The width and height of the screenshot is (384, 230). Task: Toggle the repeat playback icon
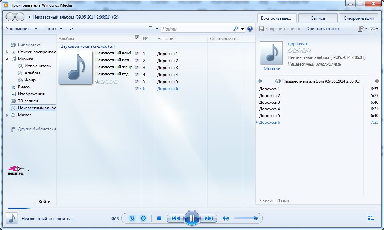(143, 218)
